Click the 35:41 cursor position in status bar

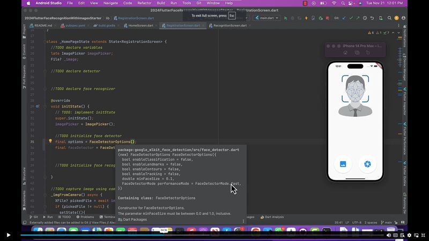pyautogui.click(x=338, y=222)
